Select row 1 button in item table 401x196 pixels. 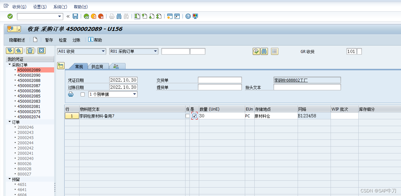[x=72, y=116]
